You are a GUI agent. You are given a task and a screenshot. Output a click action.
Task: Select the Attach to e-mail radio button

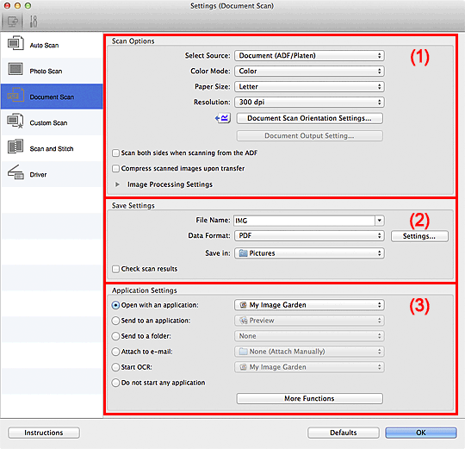point(115,352)
